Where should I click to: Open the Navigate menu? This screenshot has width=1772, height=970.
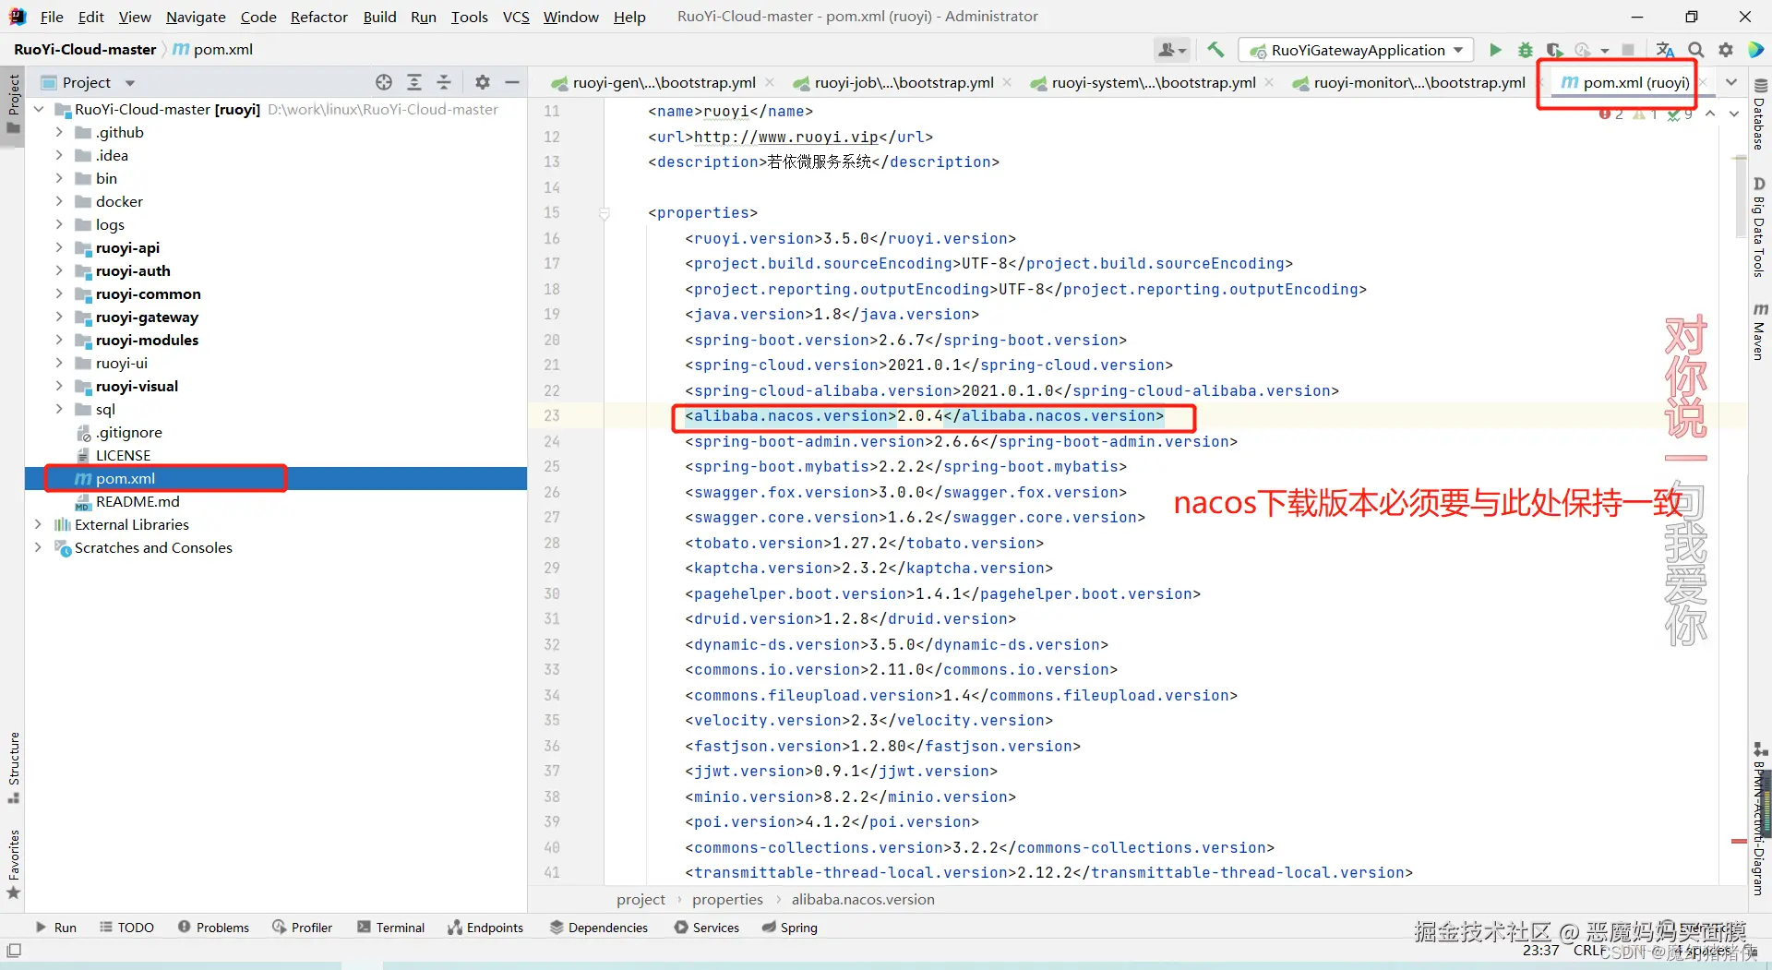coord(196,17)
